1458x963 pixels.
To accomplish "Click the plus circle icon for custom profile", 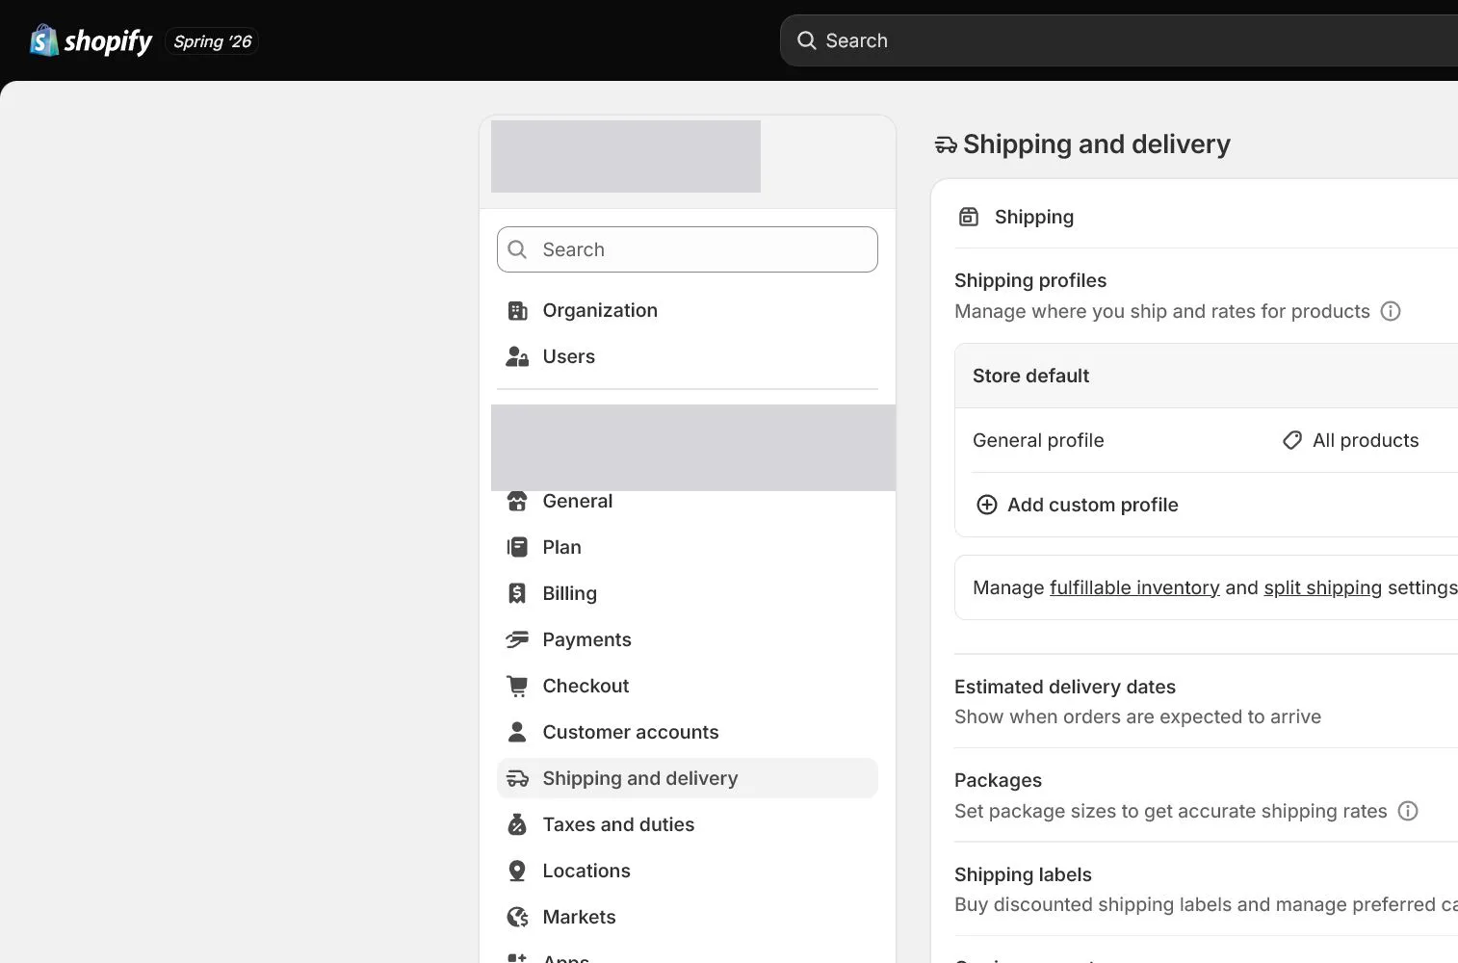I will (987, 505).
